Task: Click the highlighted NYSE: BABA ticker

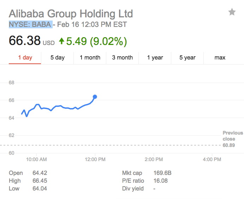Action: tap(30, 25)
